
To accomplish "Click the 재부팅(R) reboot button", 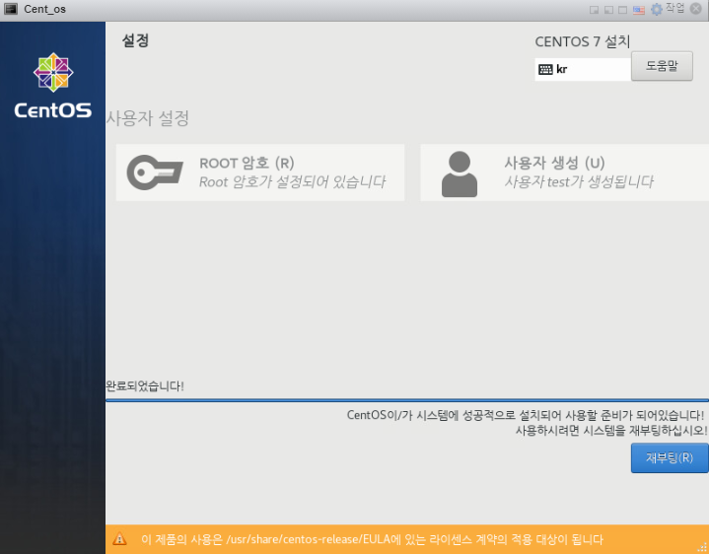I will [670, 457].
